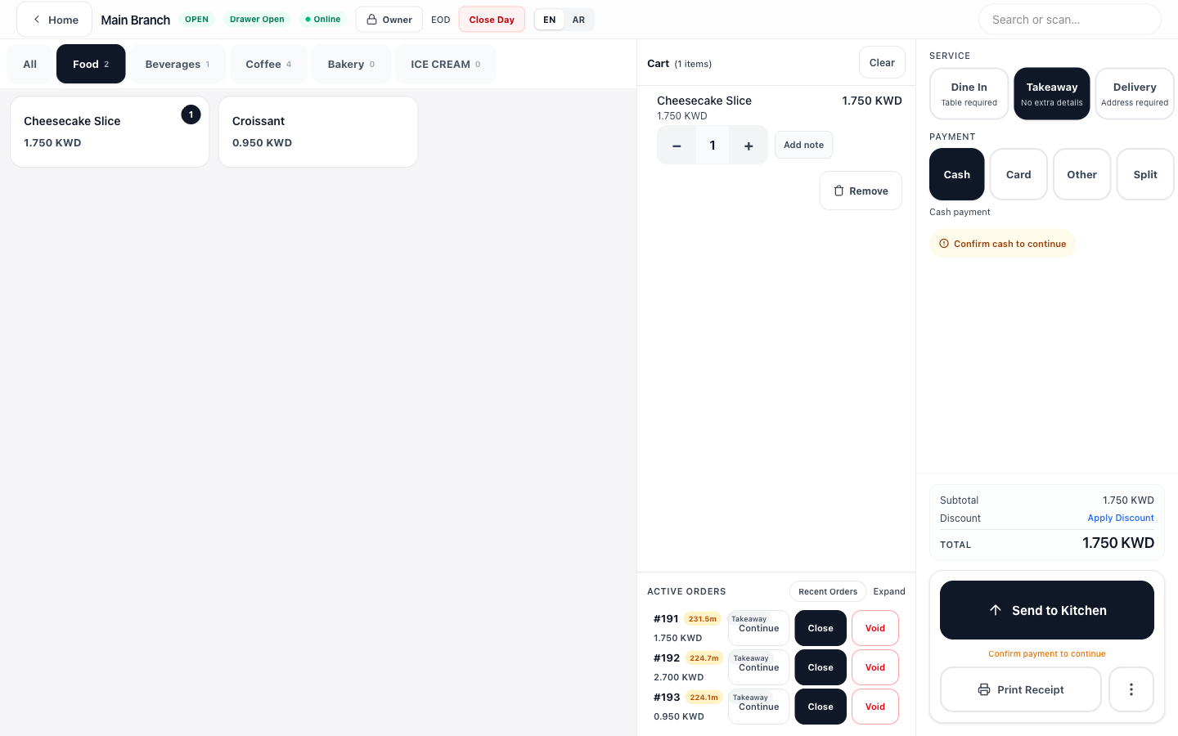Choose Card as the payment method
This screenshot has width=1178, height=736.
(x=1018, y=174)
